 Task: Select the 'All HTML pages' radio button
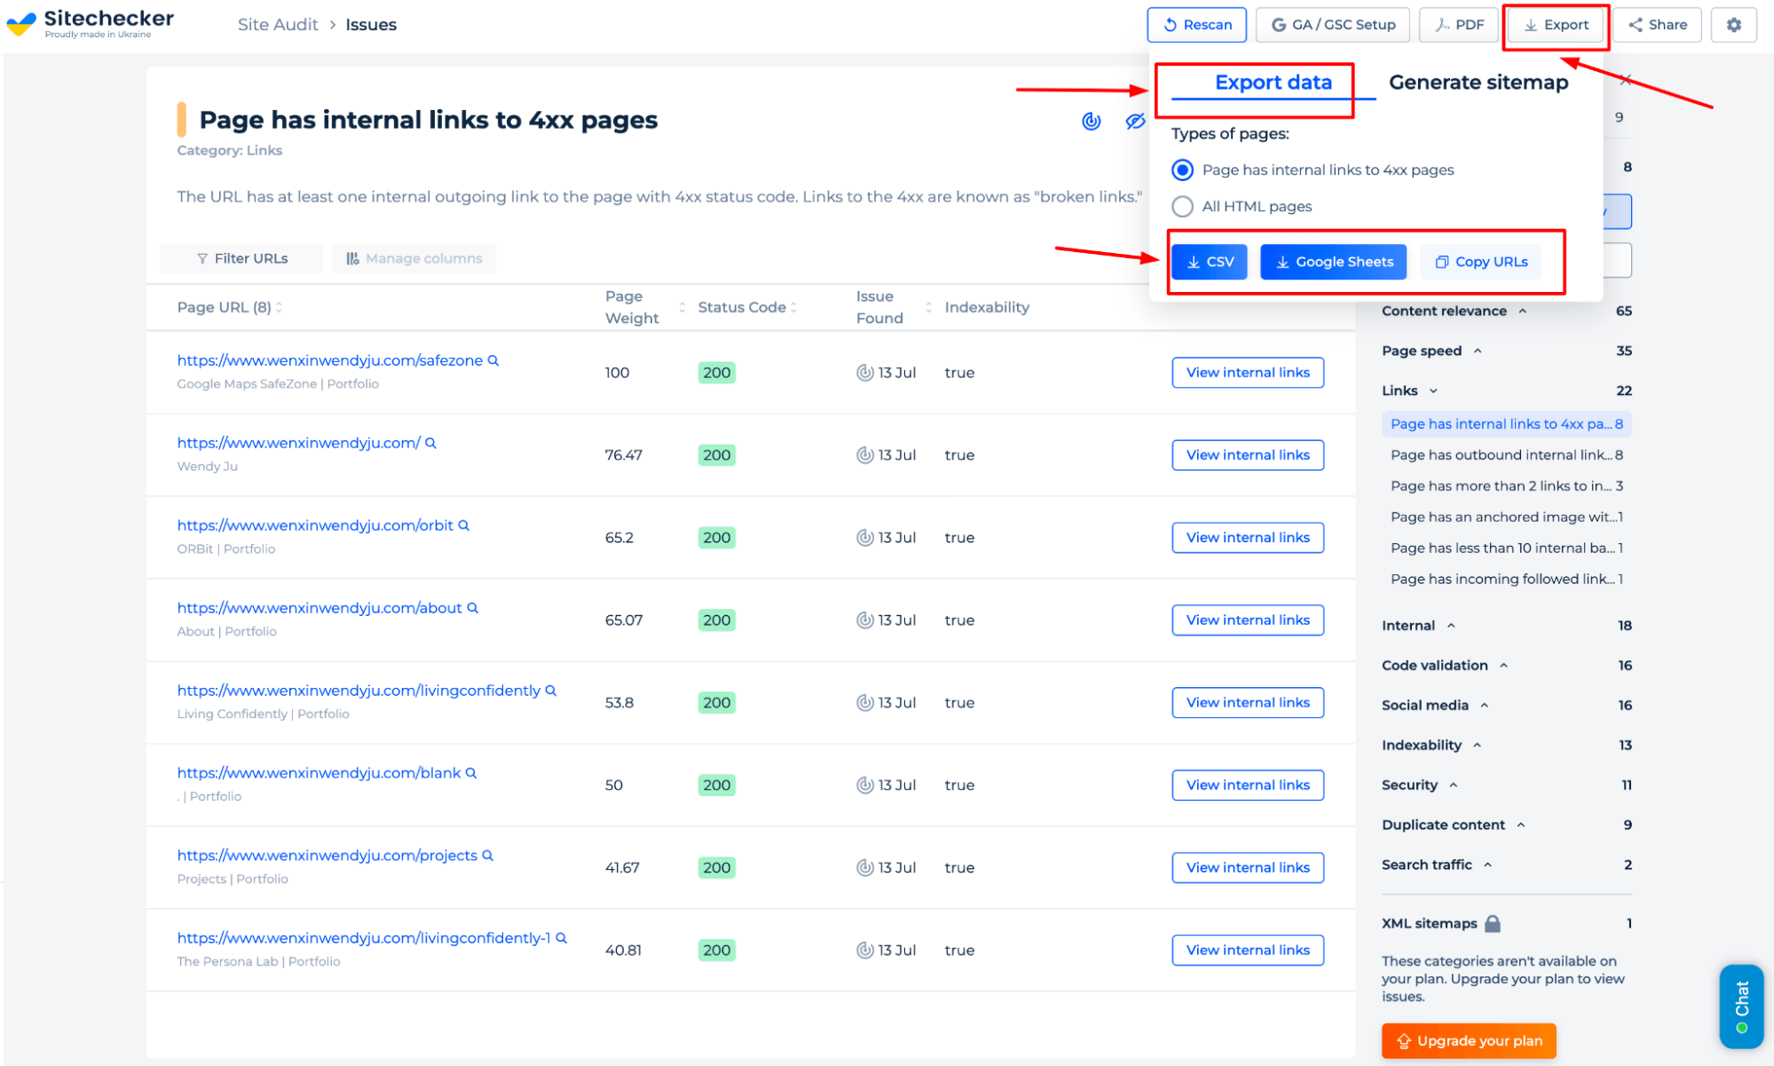point(1179,205)
